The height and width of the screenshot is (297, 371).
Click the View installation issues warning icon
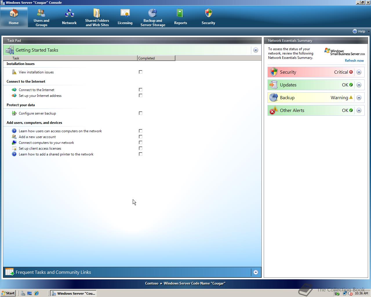14,72
